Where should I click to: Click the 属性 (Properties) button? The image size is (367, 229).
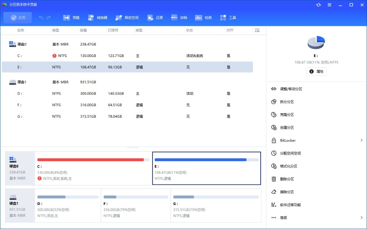[x=316, y=72]
